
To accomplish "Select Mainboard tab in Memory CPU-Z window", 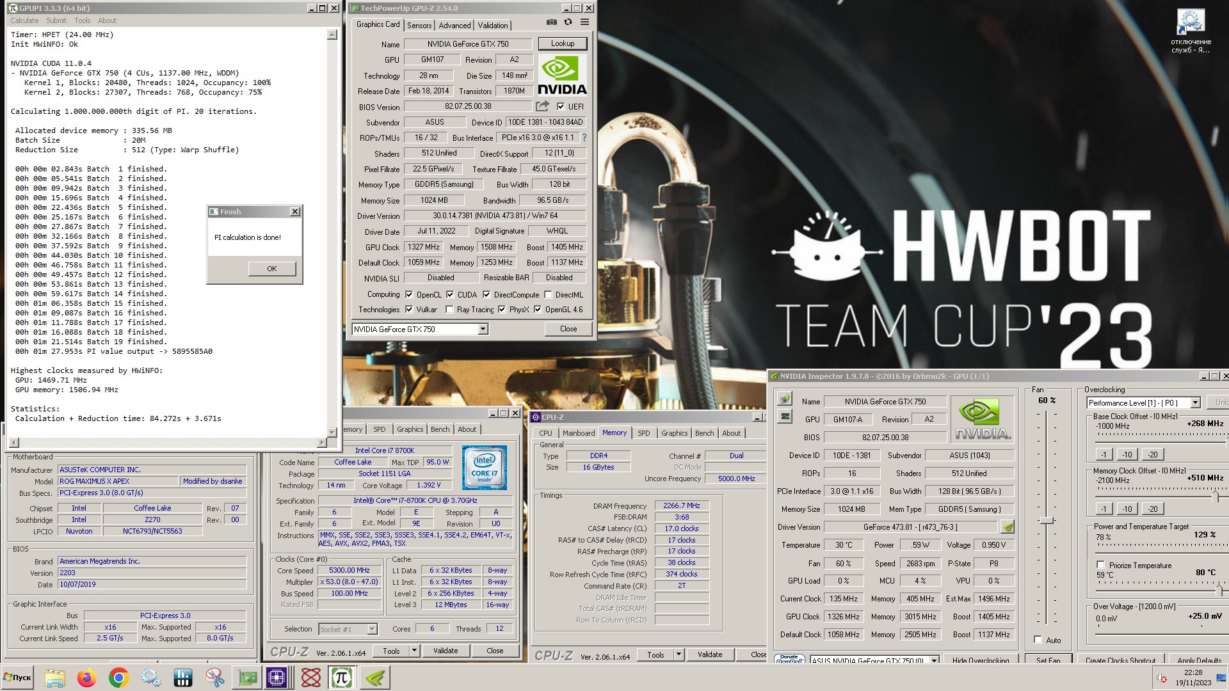I will pos(579,433).
